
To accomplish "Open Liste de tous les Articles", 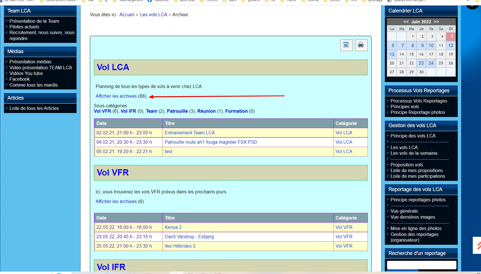I will (x=34, y=108).
